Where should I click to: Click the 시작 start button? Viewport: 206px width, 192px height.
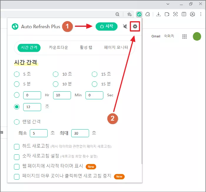[x=107, y=27]
